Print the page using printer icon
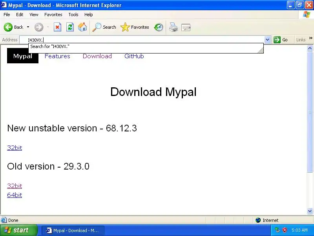This screenshot has height=236, width=314. [x=173, y=27]
